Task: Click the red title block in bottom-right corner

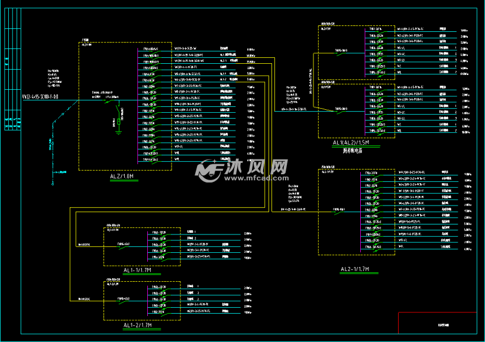Action: pyautogui.click(x=437, y=323)
